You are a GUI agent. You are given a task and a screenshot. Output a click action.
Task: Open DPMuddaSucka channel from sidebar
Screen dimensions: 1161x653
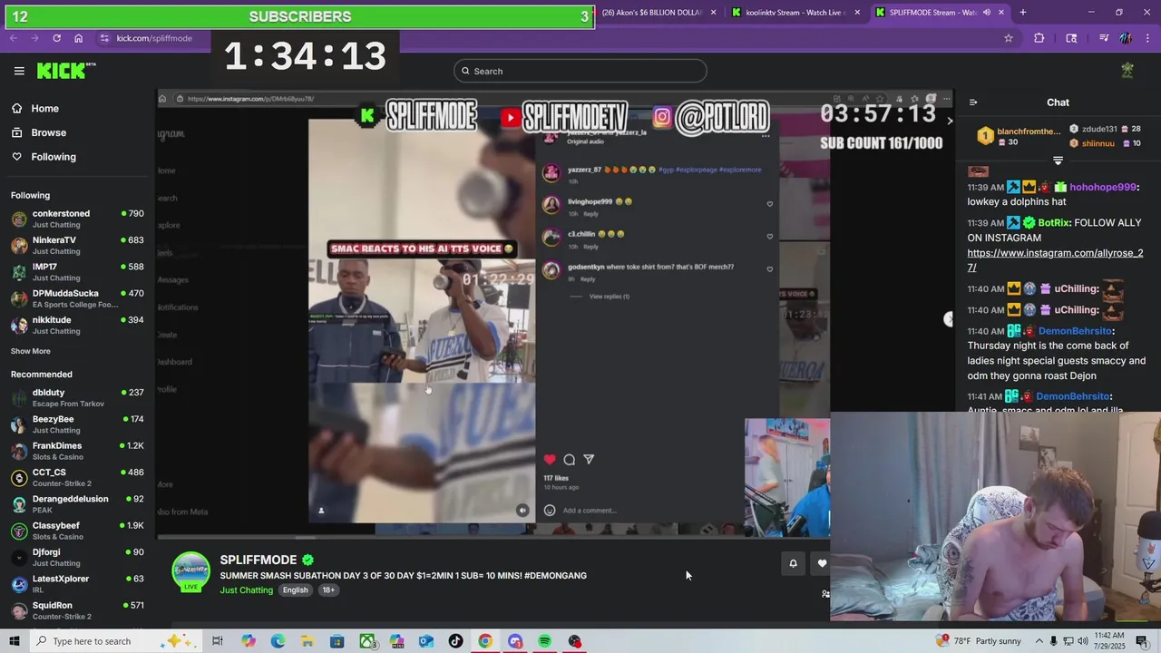click(x=77, y=298)
